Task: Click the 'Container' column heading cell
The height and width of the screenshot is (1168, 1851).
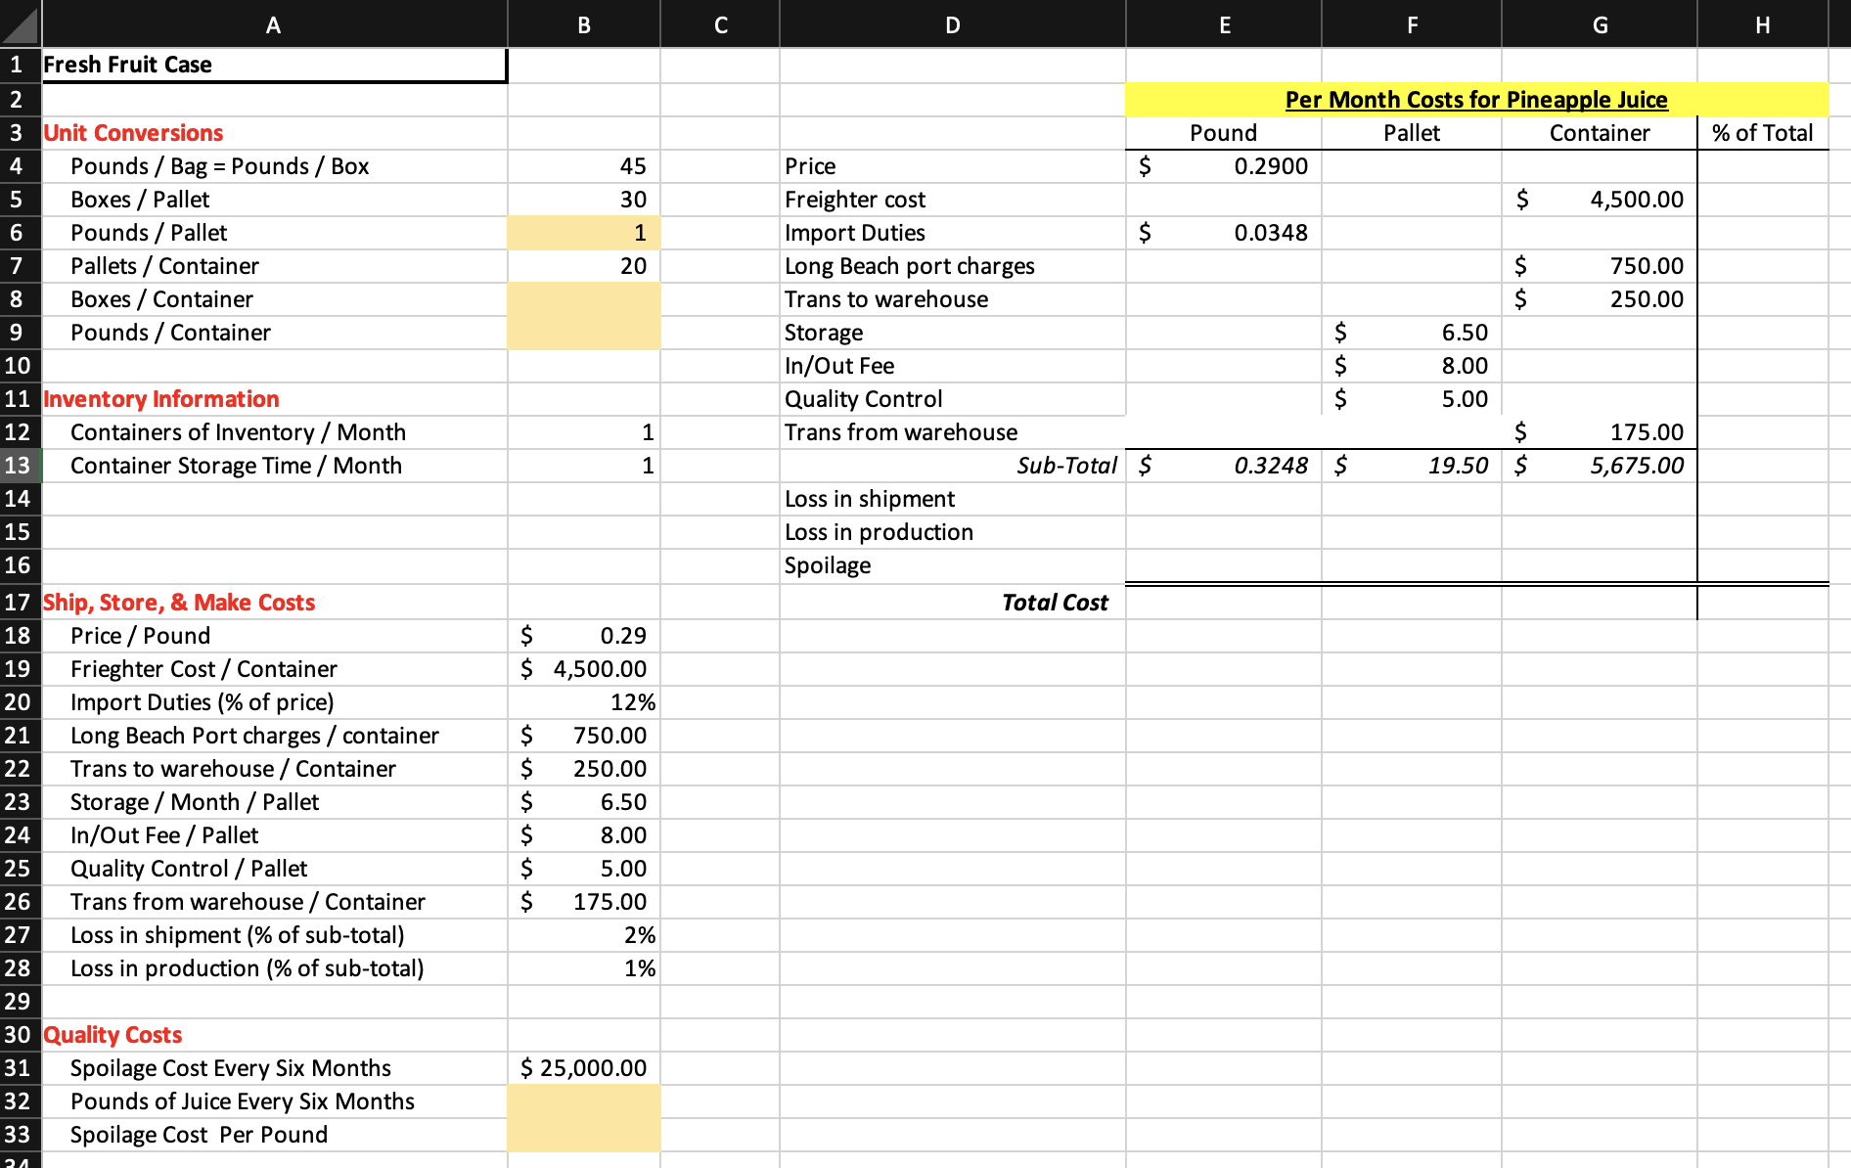Action: click(x=1600, y=133)
